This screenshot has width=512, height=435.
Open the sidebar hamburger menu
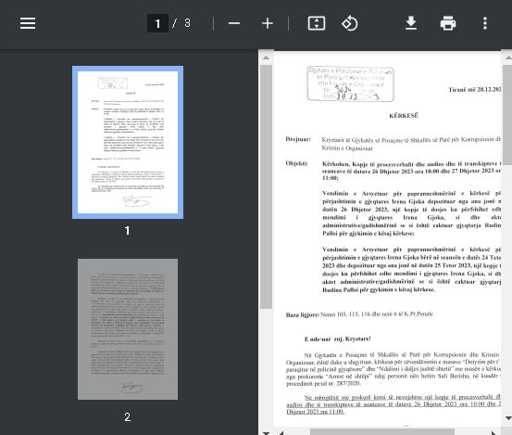coord(28,23)
